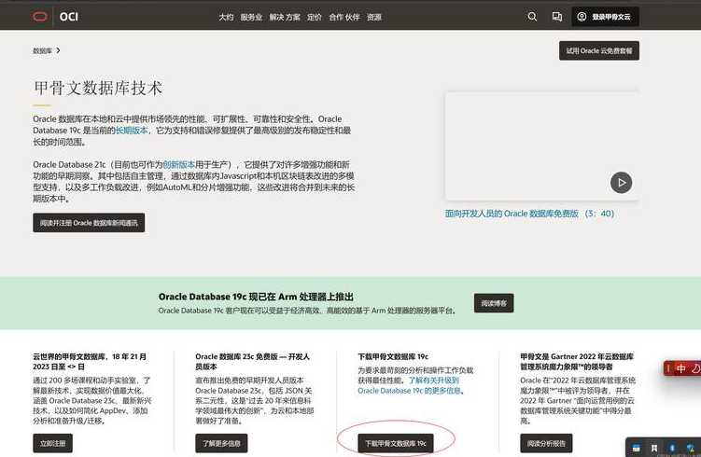
Task: Open the OCI brand link
Action: tap(68, 17)
